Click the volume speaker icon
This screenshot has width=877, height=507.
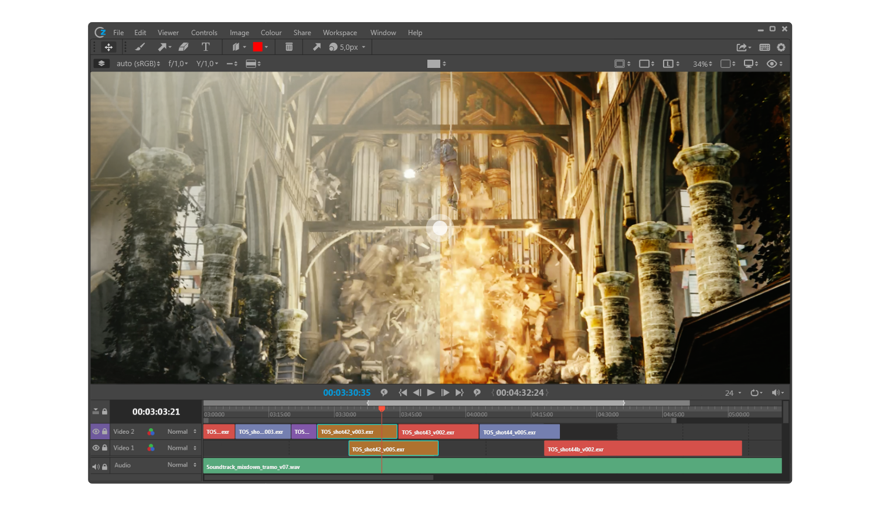point(776,393)
